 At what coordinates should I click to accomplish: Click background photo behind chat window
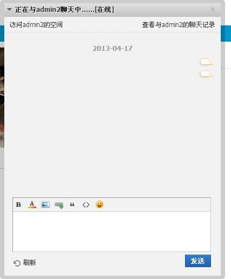pyautogui.click(x=2, y=97)
